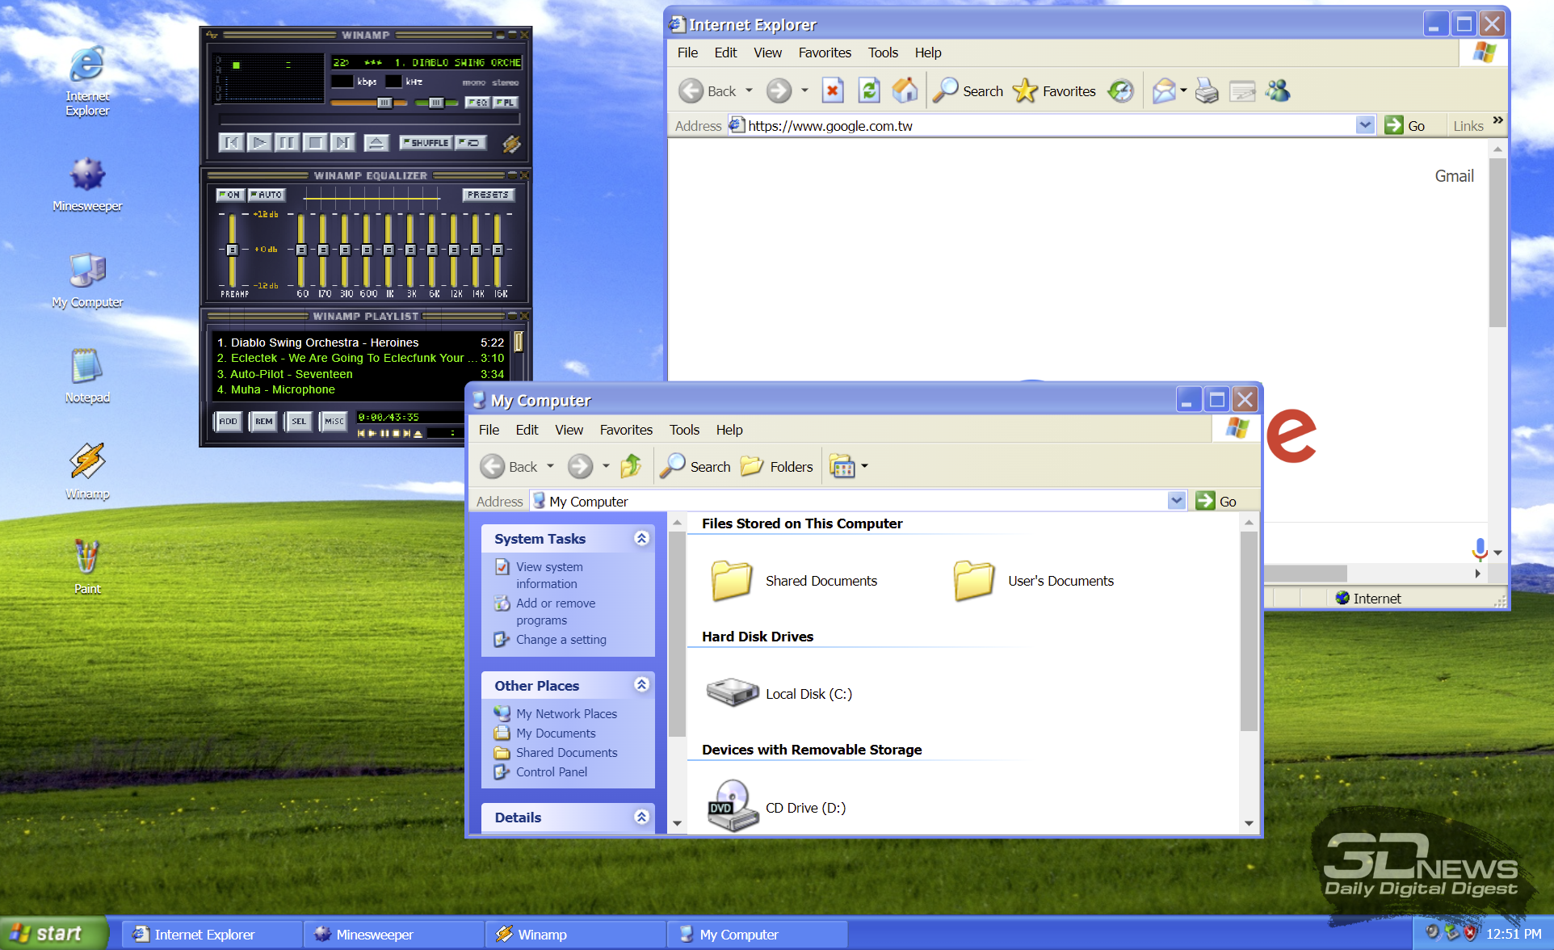Image resolution: width=1554 pixels, height=950 pixels.
Task: Toggle Winamp Shuffle mode
Action: click(426, 143)
